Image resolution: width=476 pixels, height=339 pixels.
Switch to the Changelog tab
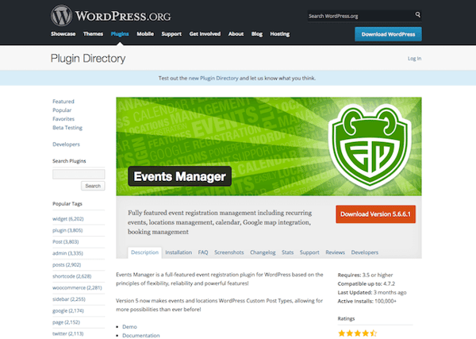click(x=263, y=252)
